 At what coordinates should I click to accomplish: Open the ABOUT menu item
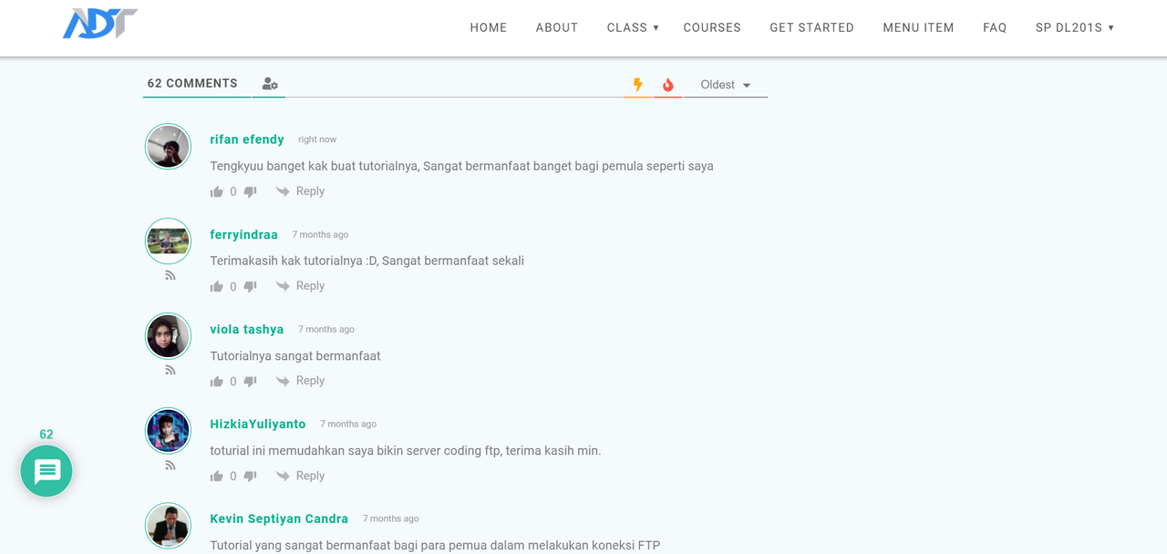557,27
